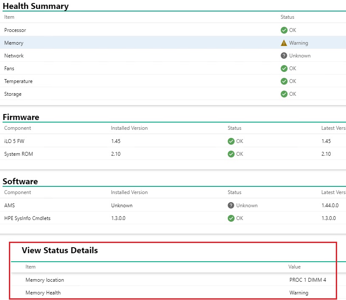Click the OK icon next to iLO 5 FW

231,141
